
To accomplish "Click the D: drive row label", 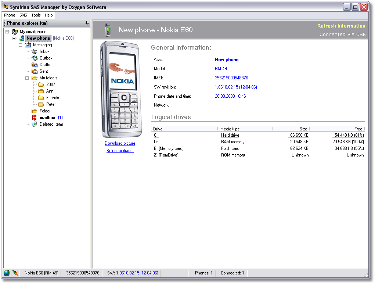I will (x=156, y=142).
